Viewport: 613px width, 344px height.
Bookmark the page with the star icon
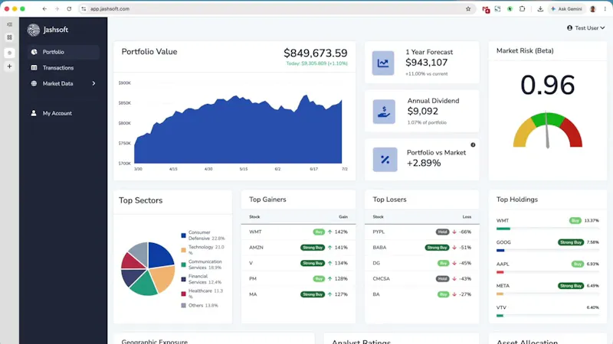(468, 8)
